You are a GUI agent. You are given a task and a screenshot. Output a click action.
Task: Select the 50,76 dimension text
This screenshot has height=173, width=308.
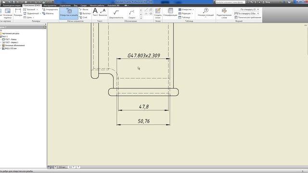click(x=144, y=121)
